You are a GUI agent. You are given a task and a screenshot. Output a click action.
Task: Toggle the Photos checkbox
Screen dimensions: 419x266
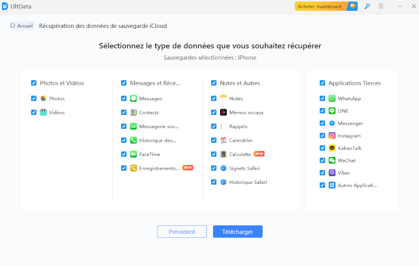click(34, 98)
